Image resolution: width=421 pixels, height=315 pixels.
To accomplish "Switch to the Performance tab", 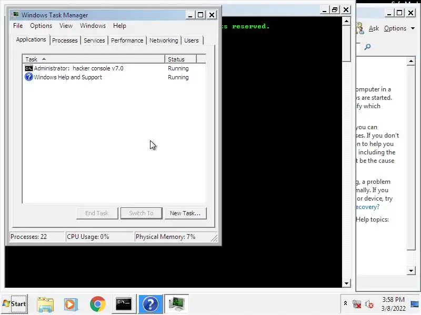I will click(127, 40).
